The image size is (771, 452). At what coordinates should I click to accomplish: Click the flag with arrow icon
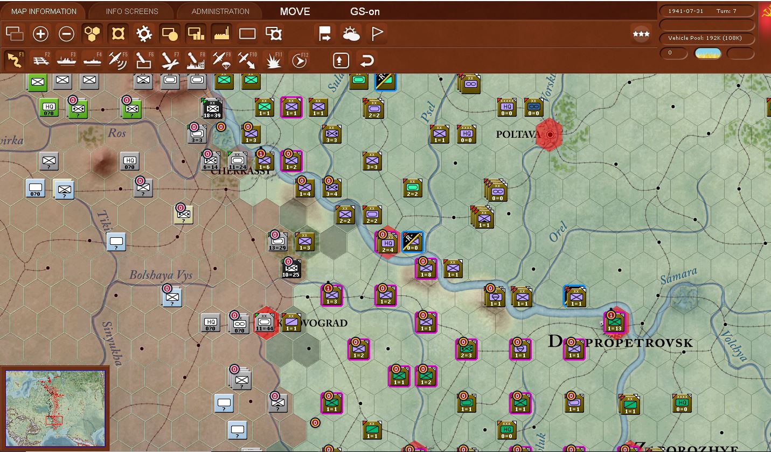[325, 34]
